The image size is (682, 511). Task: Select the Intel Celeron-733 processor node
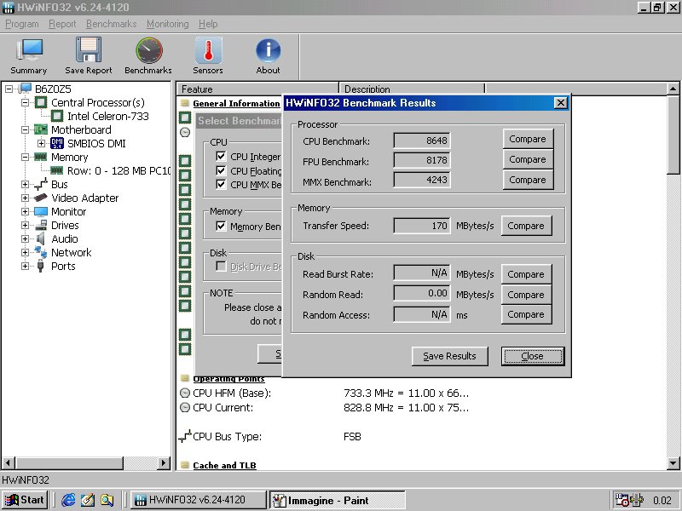pyautogui.click(x=107, y=116)
